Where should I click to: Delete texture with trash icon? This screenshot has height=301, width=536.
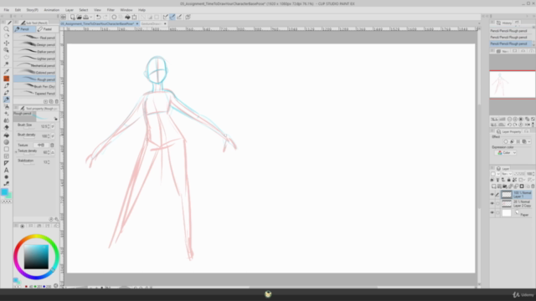click(52, 145)
